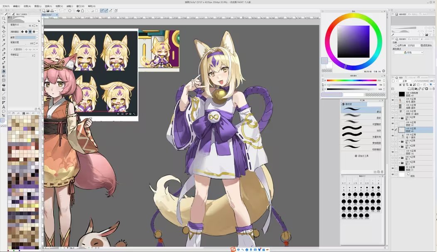The height and width of the screenshot is (252, 437).
Task: Select the Auto Select magic wand tool
Action: click(4, 40)
